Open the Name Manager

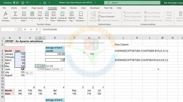click(93, 16)
